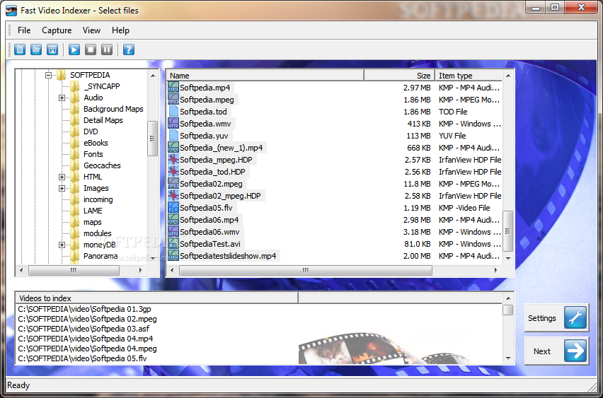Click the Videos to index column header
603x398 pixels.
click(156, 298)
